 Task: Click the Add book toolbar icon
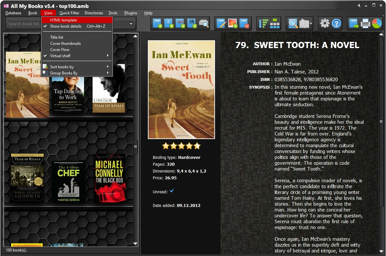pos(157,24)
